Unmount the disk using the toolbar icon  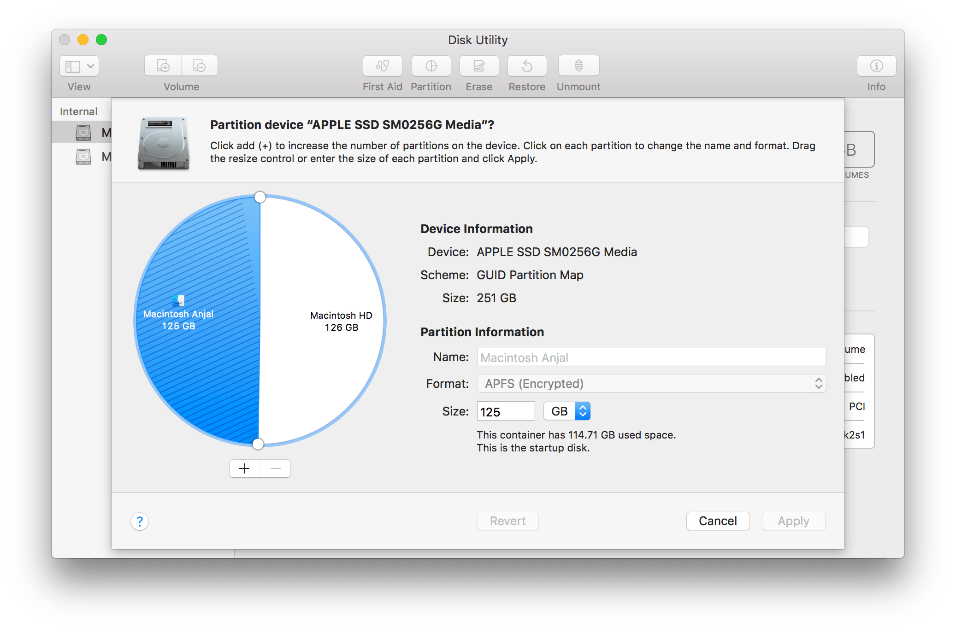pyautogui.click(x=578, y=65)
